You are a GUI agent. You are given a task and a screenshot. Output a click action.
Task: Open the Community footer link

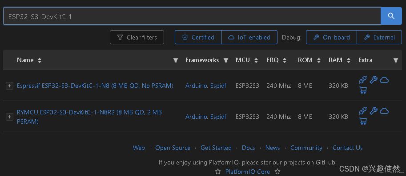pyautogui.click(x=306, y=148)
